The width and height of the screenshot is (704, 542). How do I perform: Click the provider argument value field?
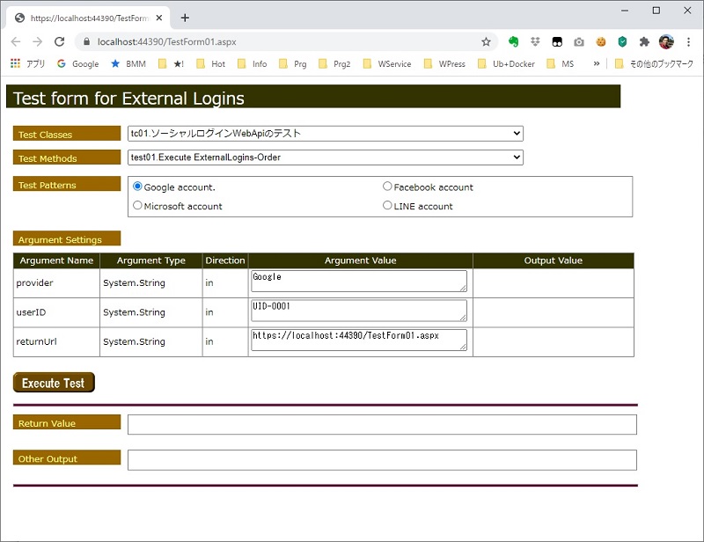[359, 281]
